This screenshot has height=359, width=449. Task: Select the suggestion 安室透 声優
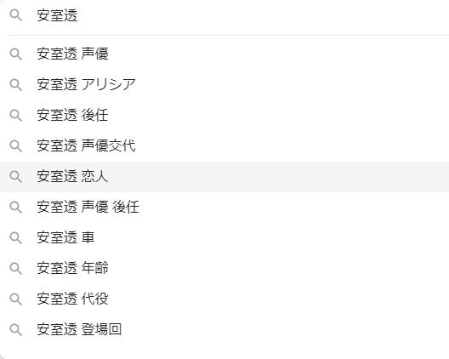(x=224, y=54)
